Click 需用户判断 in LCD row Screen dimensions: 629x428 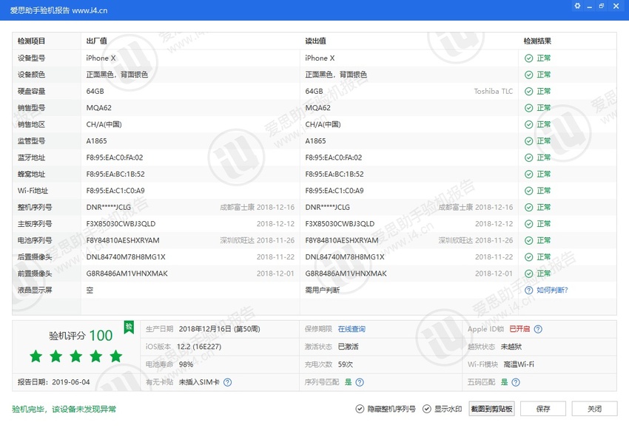(322, 291)
